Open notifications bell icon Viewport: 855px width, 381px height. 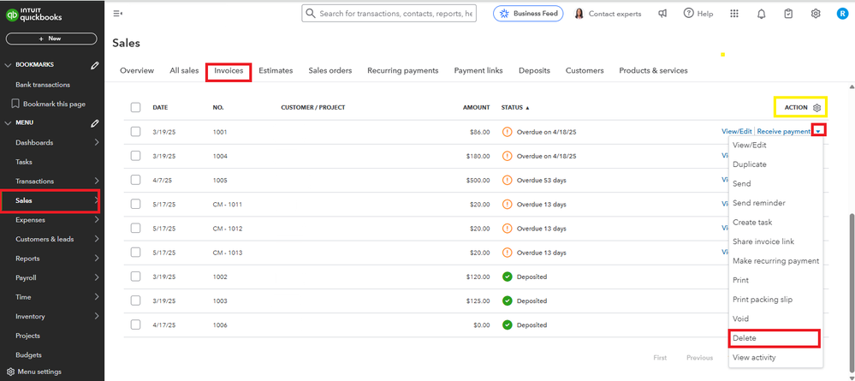tap(761, 14)
